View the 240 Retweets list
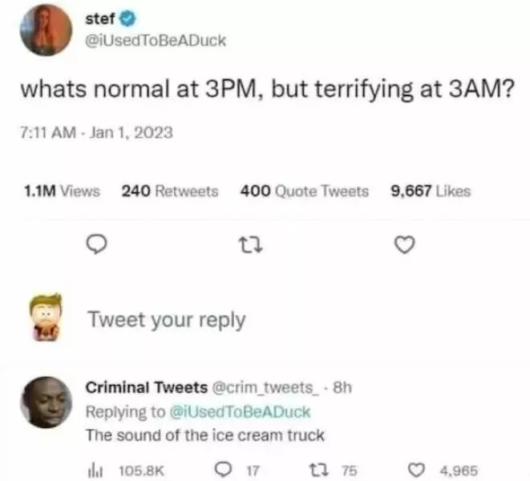 point(169,191)
